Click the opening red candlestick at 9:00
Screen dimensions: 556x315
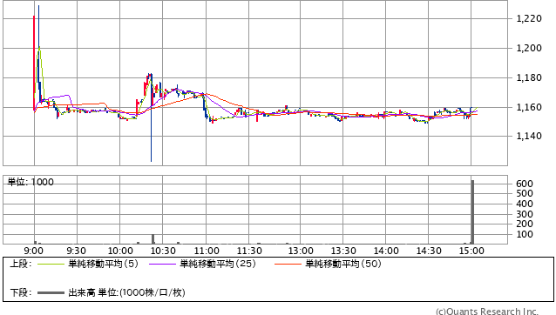[x=34, y=64]
